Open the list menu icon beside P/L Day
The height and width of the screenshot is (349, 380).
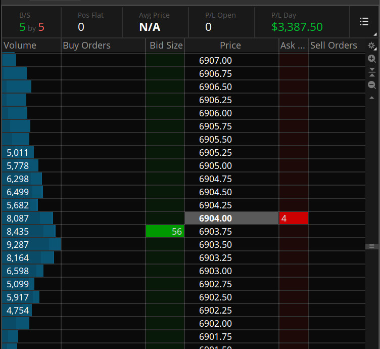click(x=364, y=22)
